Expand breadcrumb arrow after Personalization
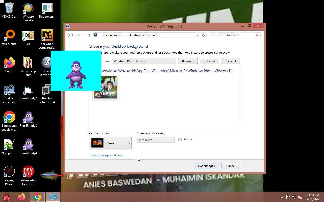Viewport: 324px width, 202px height. (x=126, y=35)
